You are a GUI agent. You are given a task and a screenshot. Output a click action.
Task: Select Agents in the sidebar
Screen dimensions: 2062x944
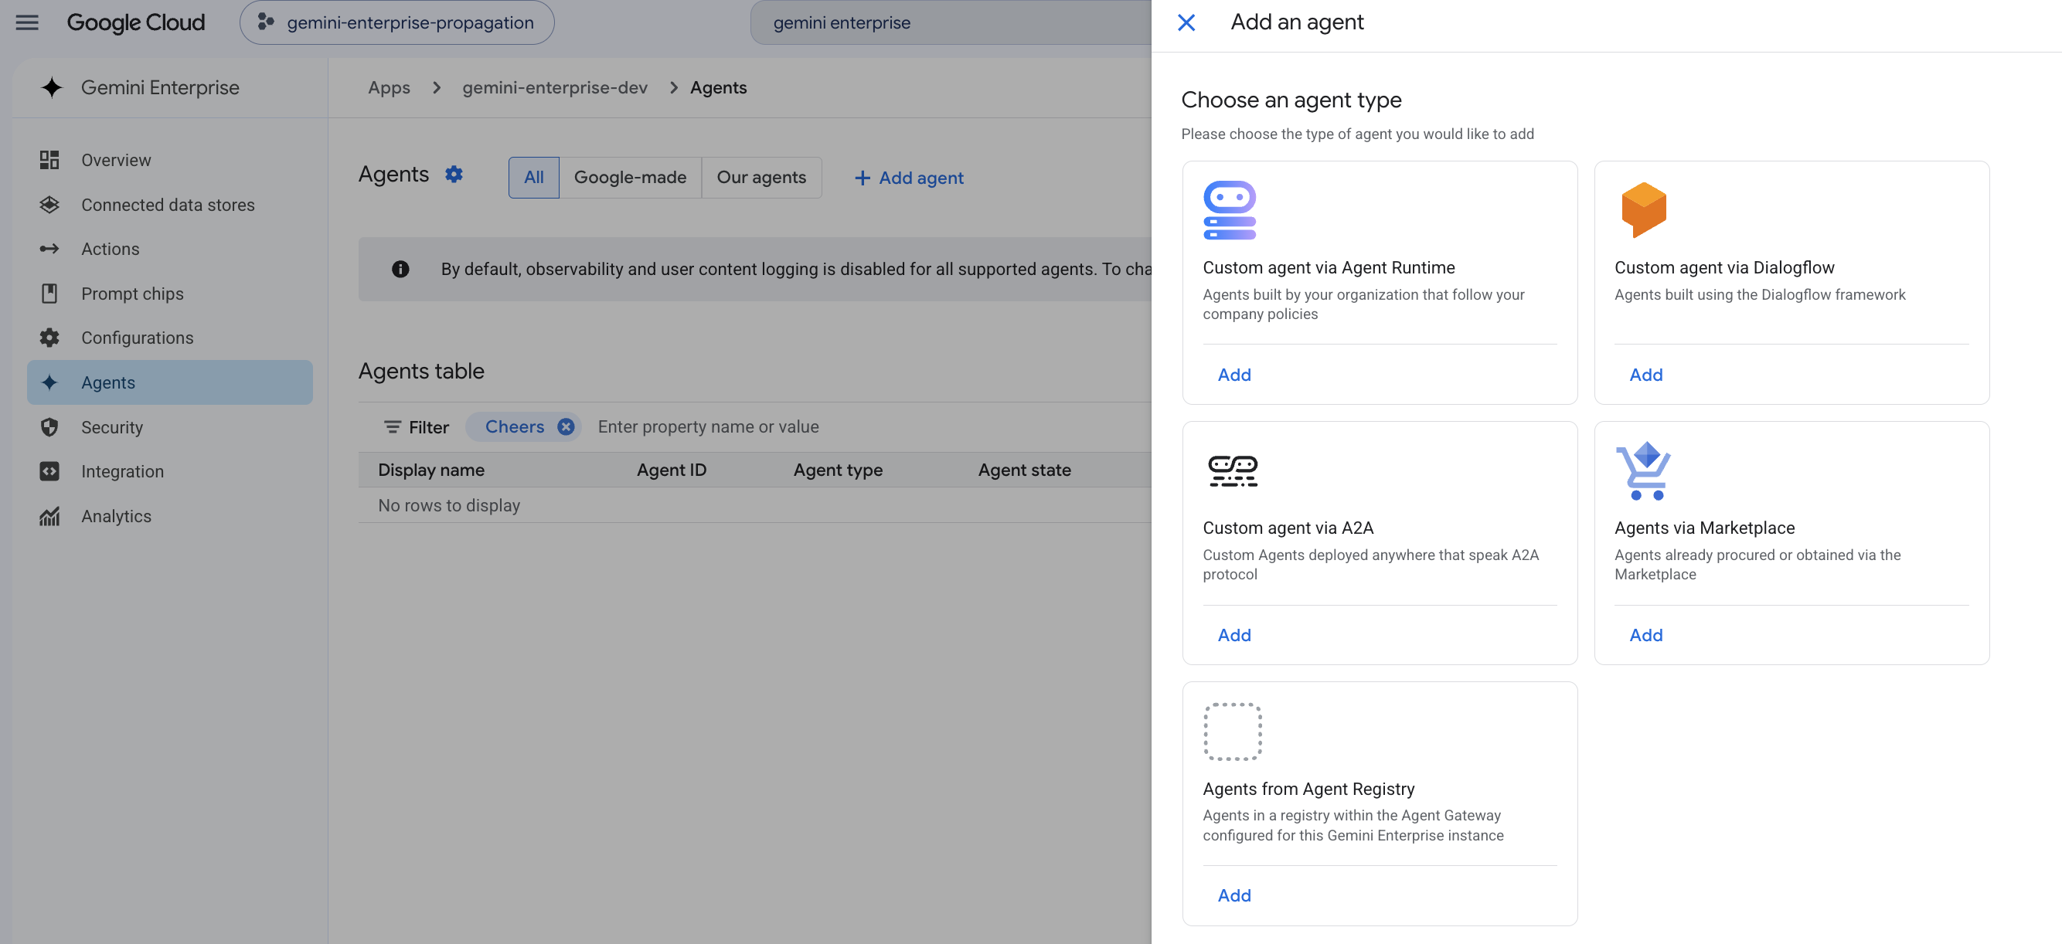(170, 382)
